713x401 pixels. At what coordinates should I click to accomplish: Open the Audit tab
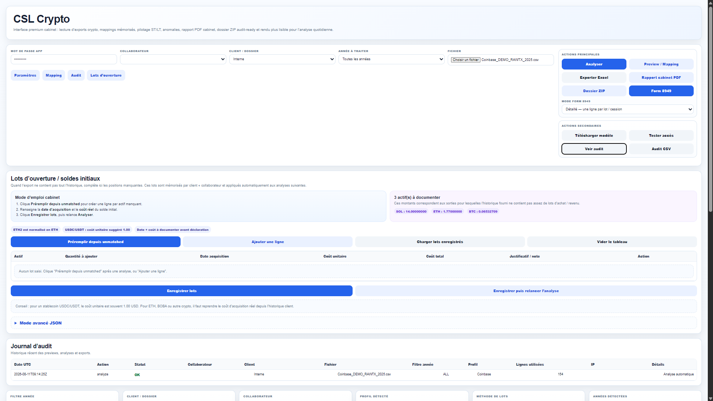(x=76, y=75)
